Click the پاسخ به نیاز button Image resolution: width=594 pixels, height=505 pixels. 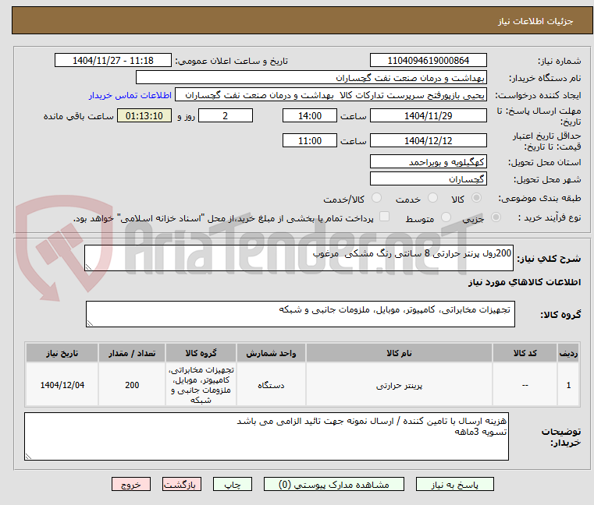[454, 485]
